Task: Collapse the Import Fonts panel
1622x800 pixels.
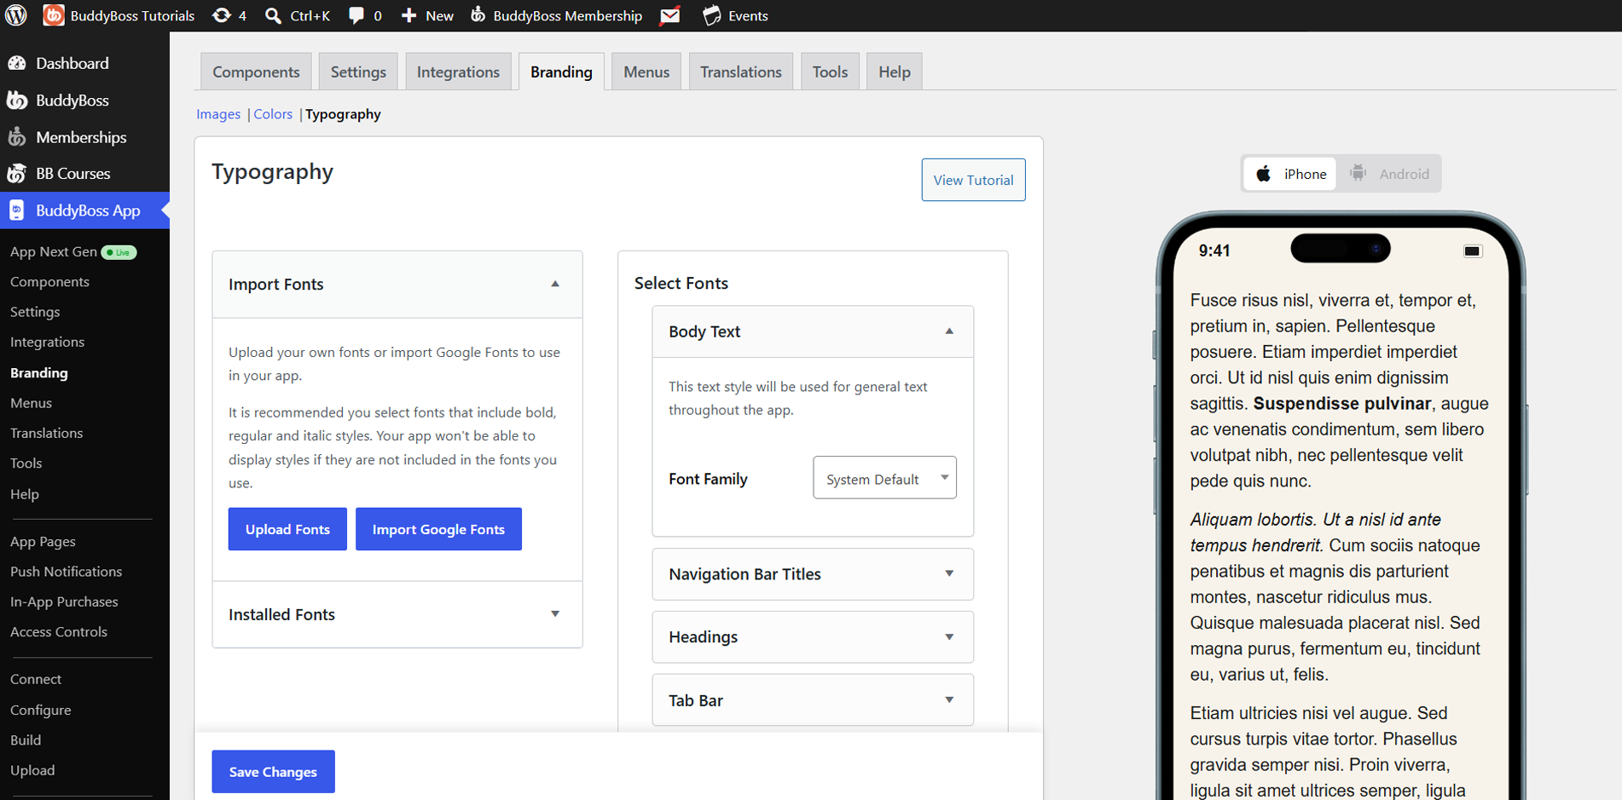Action: click(555, 284)
